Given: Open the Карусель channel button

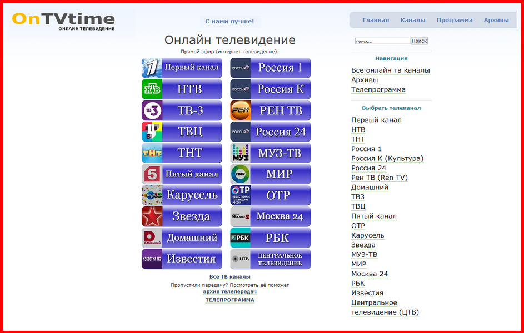Looking at the screenshot, I should pos(182,195).
